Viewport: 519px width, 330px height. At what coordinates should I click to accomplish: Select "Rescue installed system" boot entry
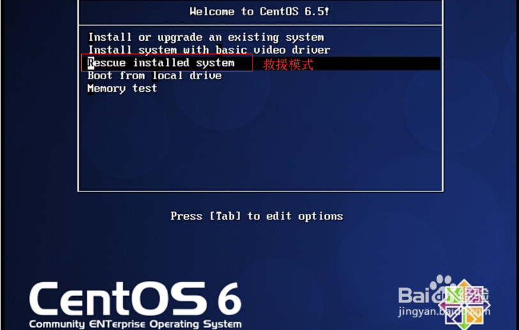coord(161,63)
